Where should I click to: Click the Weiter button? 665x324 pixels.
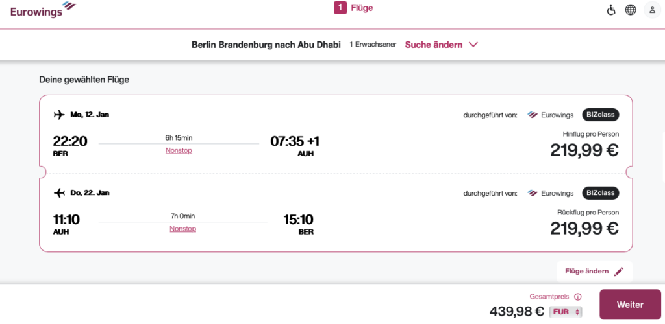630,305
